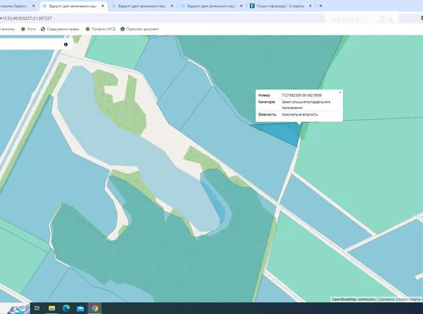Viewport: 423px width, 314px height.
Task: Open the 'Спадкування права' bookmark
Action: 61,29
